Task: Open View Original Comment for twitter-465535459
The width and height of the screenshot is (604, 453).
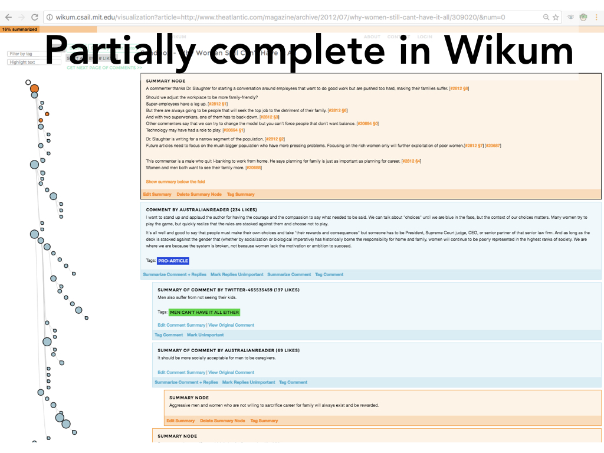Action: click(x=231, y=325)
